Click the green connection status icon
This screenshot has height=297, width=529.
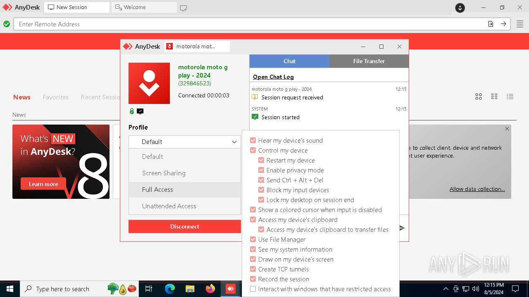click(x=7, y=24)
